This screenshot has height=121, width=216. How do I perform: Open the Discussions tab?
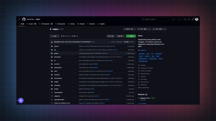(x=60, y=24)
